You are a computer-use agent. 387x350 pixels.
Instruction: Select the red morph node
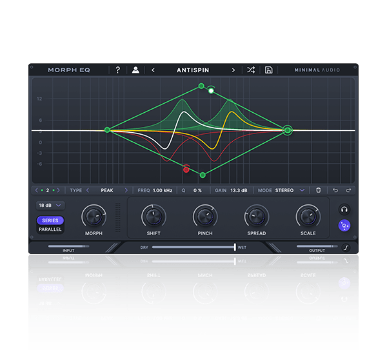(186, 170)
